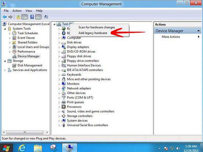Click the Mice and other pointing devices icon
Viewport: 203px width, 152px height.
pos(63,79)
